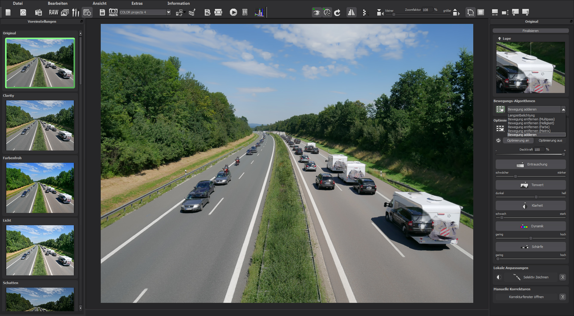Click the floppy disk save icon
574x316 pixels.
coord(102,12)
